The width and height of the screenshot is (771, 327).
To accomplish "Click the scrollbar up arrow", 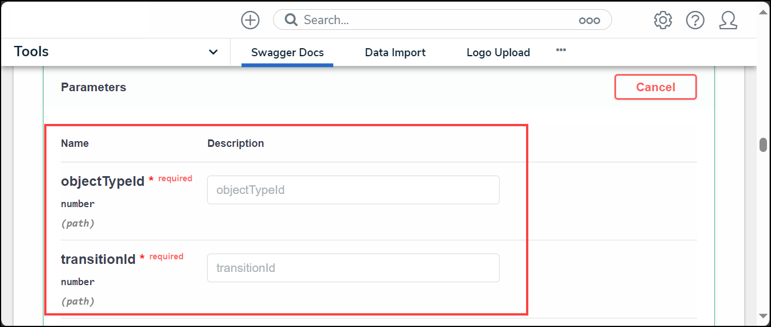I will click(x=763, y=72).
